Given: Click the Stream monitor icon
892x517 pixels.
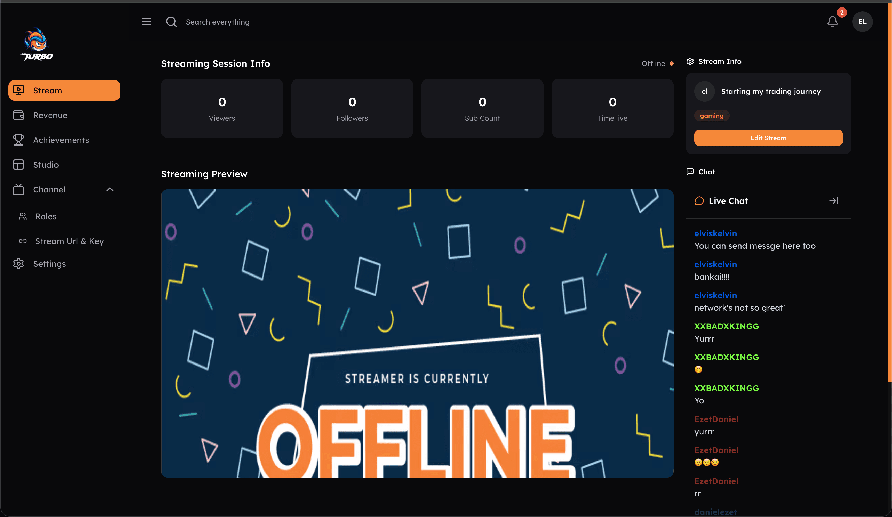Looking at the screenshot, I should 18,90.
